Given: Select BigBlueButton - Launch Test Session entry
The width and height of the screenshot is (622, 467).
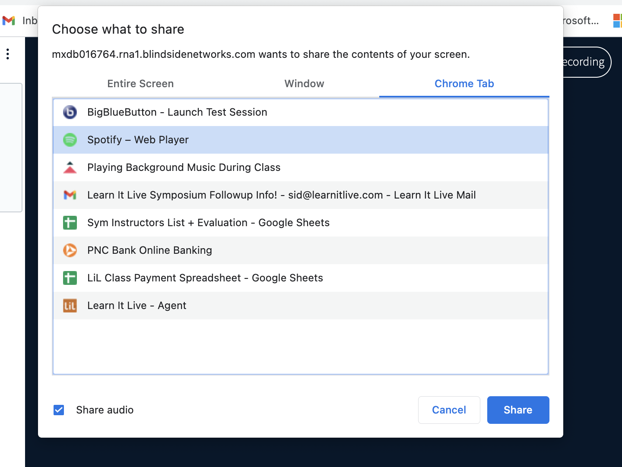Looking at the screenshot, I should 177,112.
